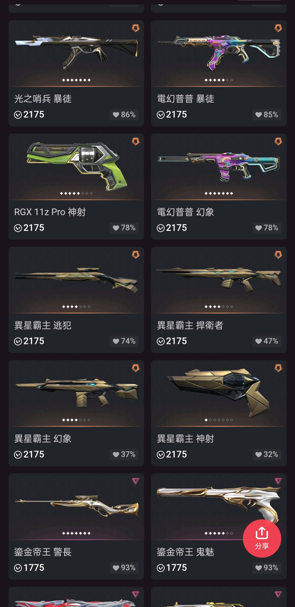
Task: Click the variant dots under 異星霸主 神射 pistol
Action: pyautogui.click(x=219, y=420)
